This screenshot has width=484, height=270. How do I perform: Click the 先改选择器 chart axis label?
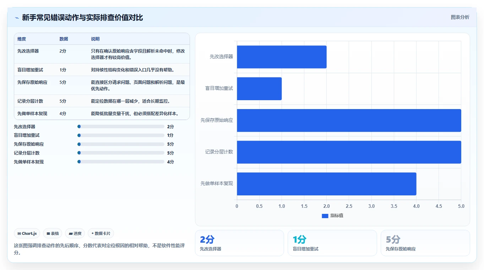(221, 56)
